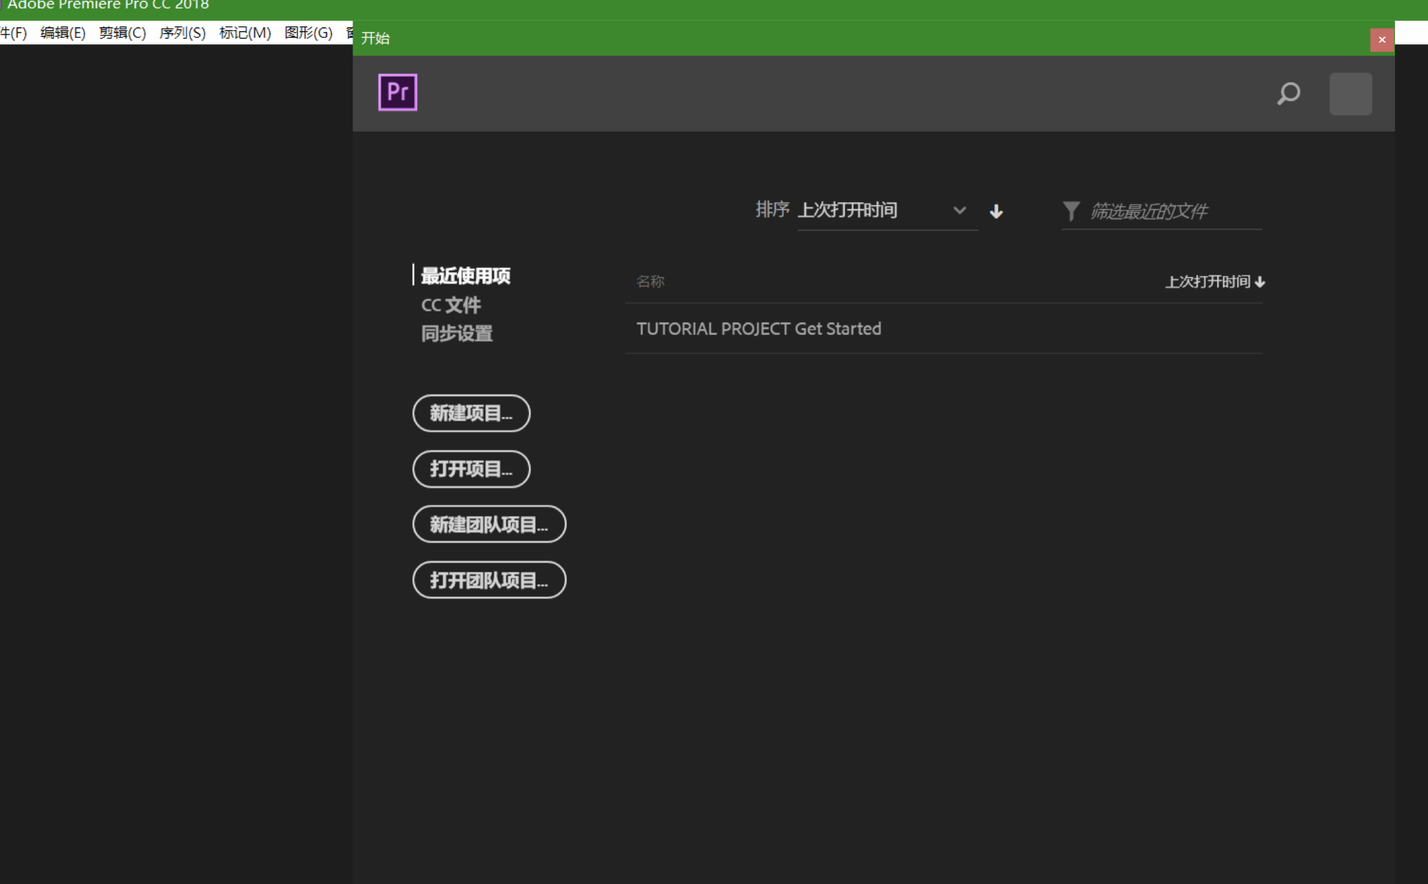Open TUTORIAL PROJECT Get Started recent file
1428x884 pixels.
(759, 329)
